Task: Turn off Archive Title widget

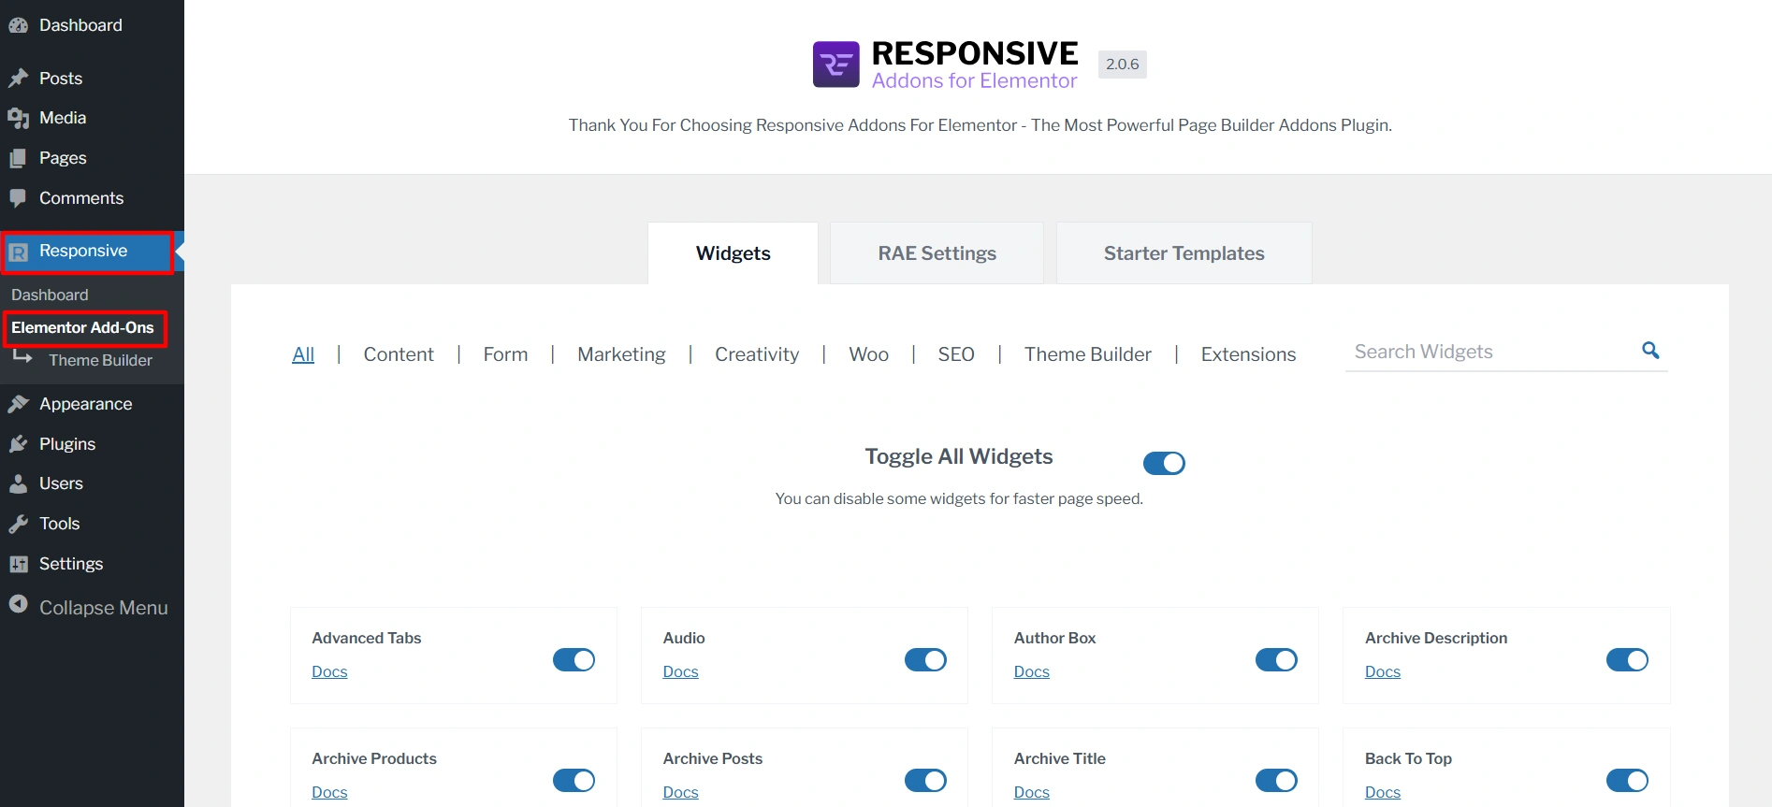Action: (1276, 781)
